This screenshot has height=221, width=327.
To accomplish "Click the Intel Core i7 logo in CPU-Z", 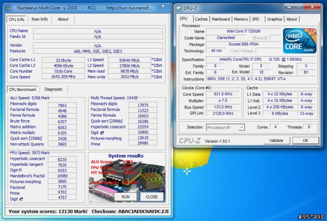I will coord(300,41).
